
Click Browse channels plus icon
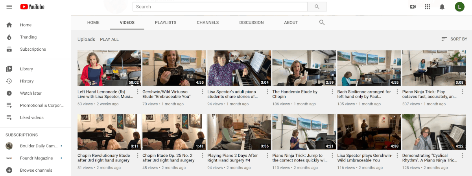[x=9, y=170]
